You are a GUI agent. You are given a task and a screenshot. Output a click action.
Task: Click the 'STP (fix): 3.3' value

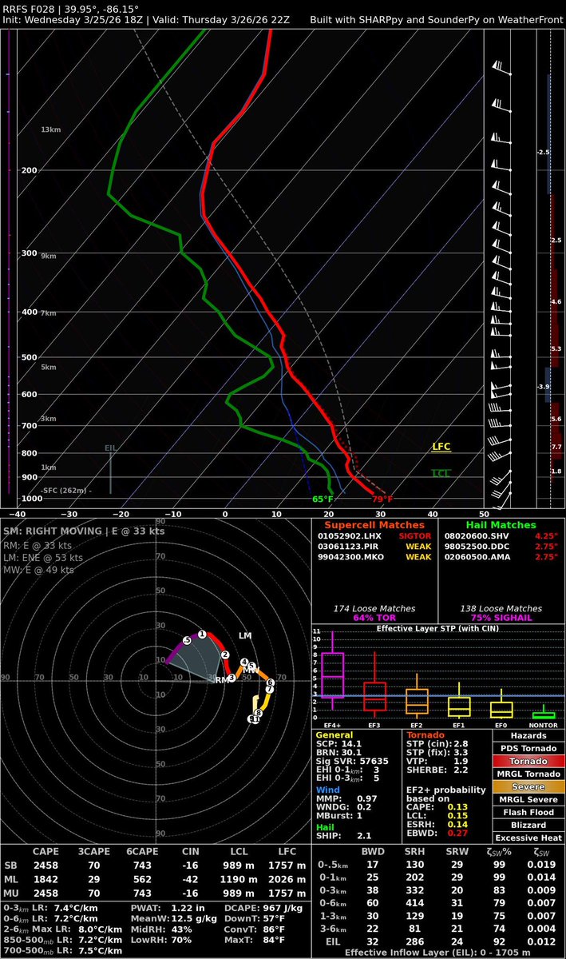point(438,752)
